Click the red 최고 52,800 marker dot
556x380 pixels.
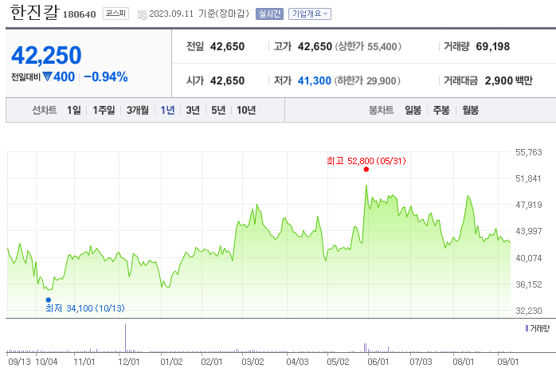coord(366,170)
